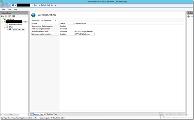Click the Up folder icon in Connections toolbar
Viewport: 194px width, 120px height.
pos(10,16)
